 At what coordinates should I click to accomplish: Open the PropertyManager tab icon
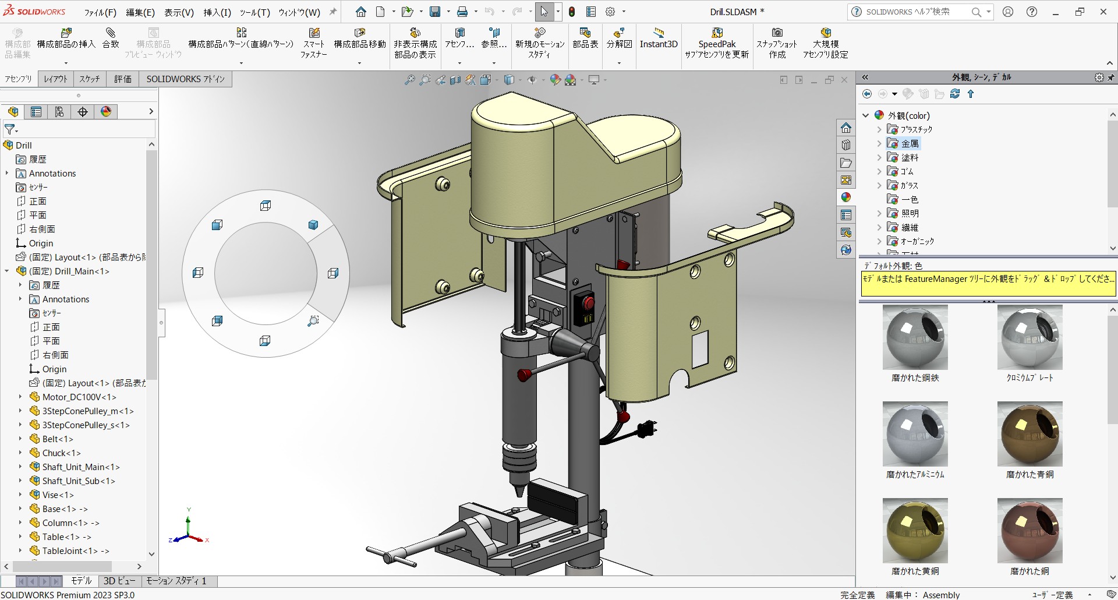(x=36, y=112)
